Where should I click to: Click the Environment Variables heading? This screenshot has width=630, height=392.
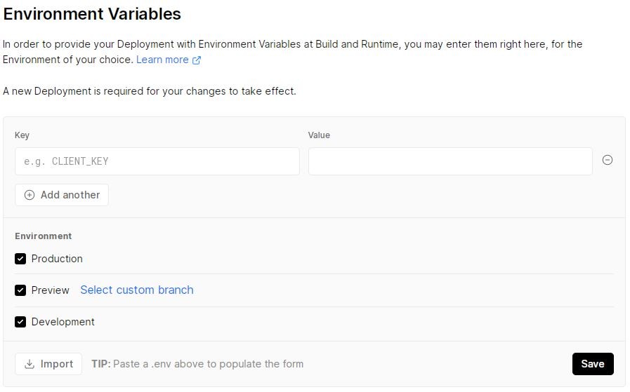pos(92,13)
